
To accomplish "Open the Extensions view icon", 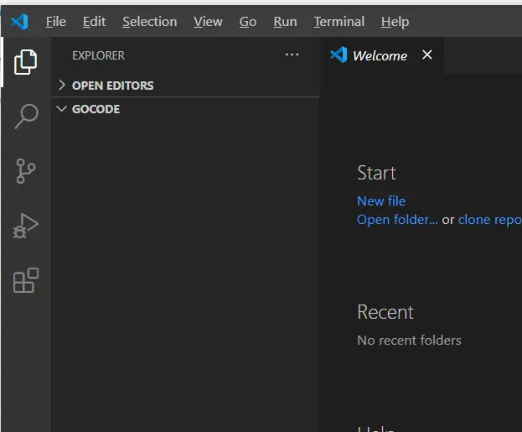I will pyautogui.click(x=26, y=280).
